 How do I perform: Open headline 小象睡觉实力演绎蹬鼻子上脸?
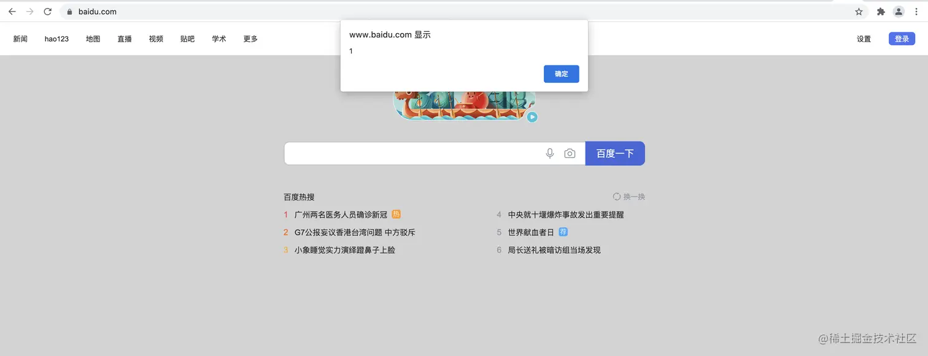pos(345,250)
